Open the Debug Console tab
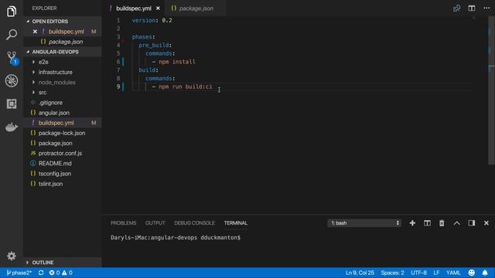Viewport: 495px width, 278px height. pyautogui.click(x=194, y=223)
